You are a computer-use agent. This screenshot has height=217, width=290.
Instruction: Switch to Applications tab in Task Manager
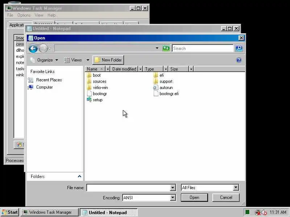click(17, 25)
